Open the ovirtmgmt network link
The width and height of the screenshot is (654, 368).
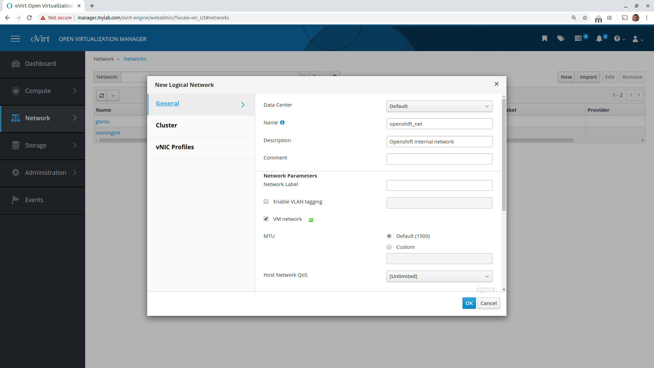tap(108, 133)
